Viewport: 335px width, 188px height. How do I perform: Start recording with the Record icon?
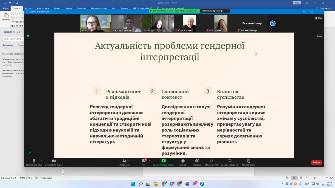coord(183,161)
